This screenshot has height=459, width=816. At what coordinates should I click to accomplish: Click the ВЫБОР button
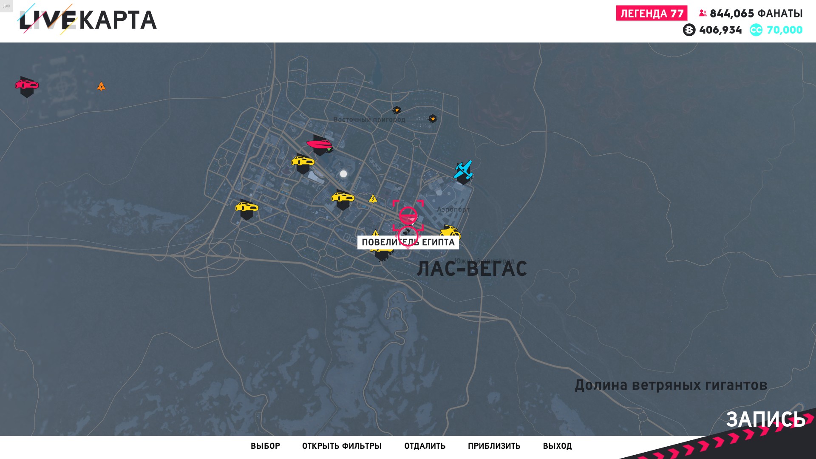(265, 446)
